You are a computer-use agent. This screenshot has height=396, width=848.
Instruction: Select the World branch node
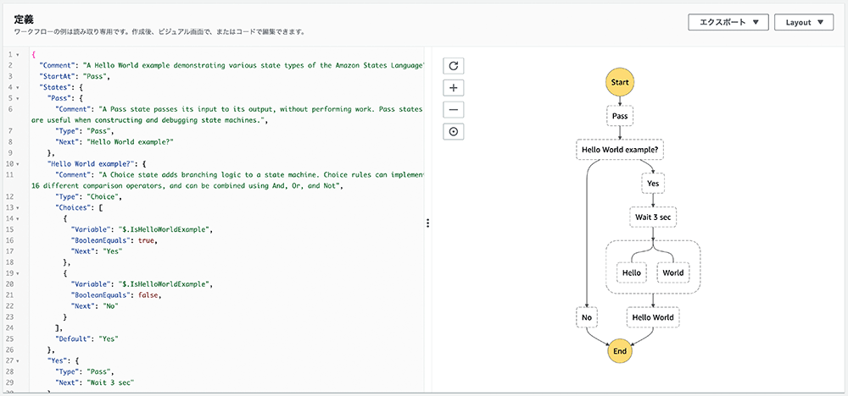click(672, 272)
